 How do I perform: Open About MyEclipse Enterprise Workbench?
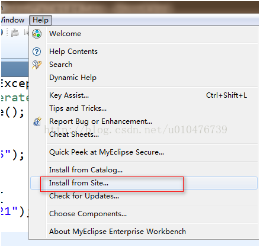point(144,232)
